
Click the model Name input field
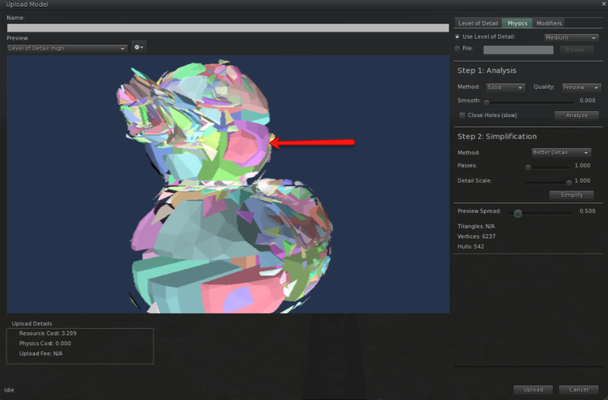pos(228,28)
